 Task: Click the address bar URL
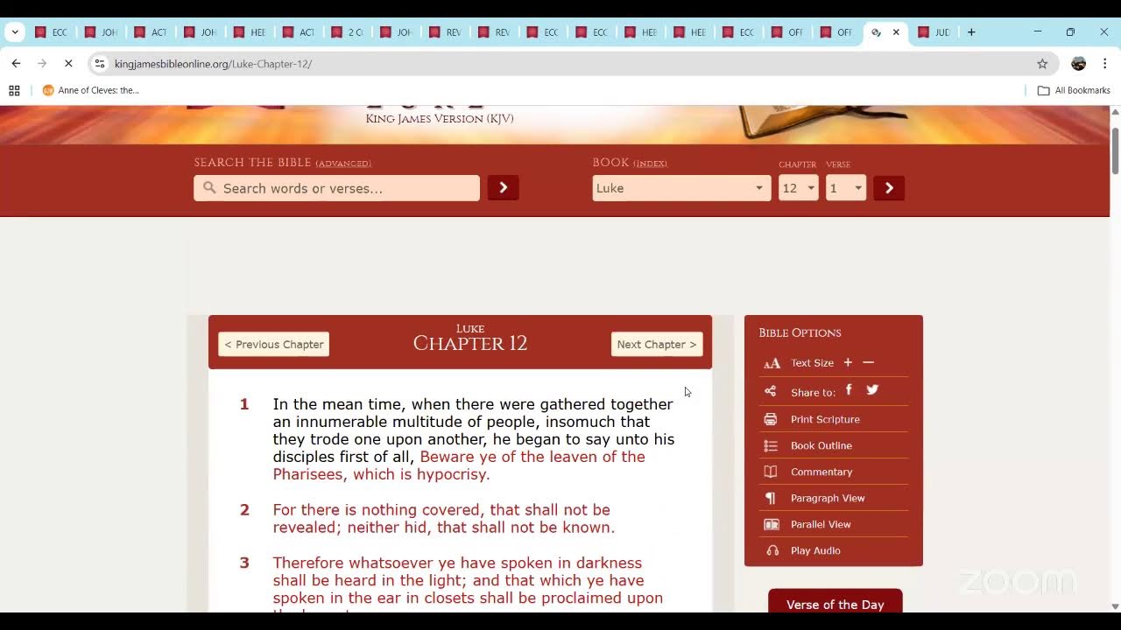coord(213,64)
